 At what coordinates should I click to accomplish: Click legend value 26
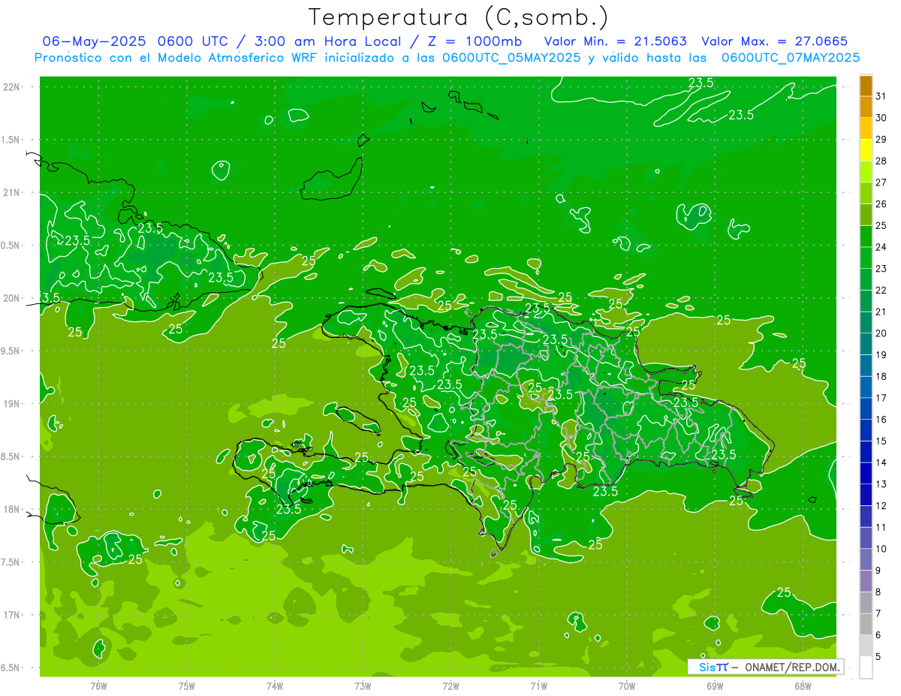[x=881, y=203]
